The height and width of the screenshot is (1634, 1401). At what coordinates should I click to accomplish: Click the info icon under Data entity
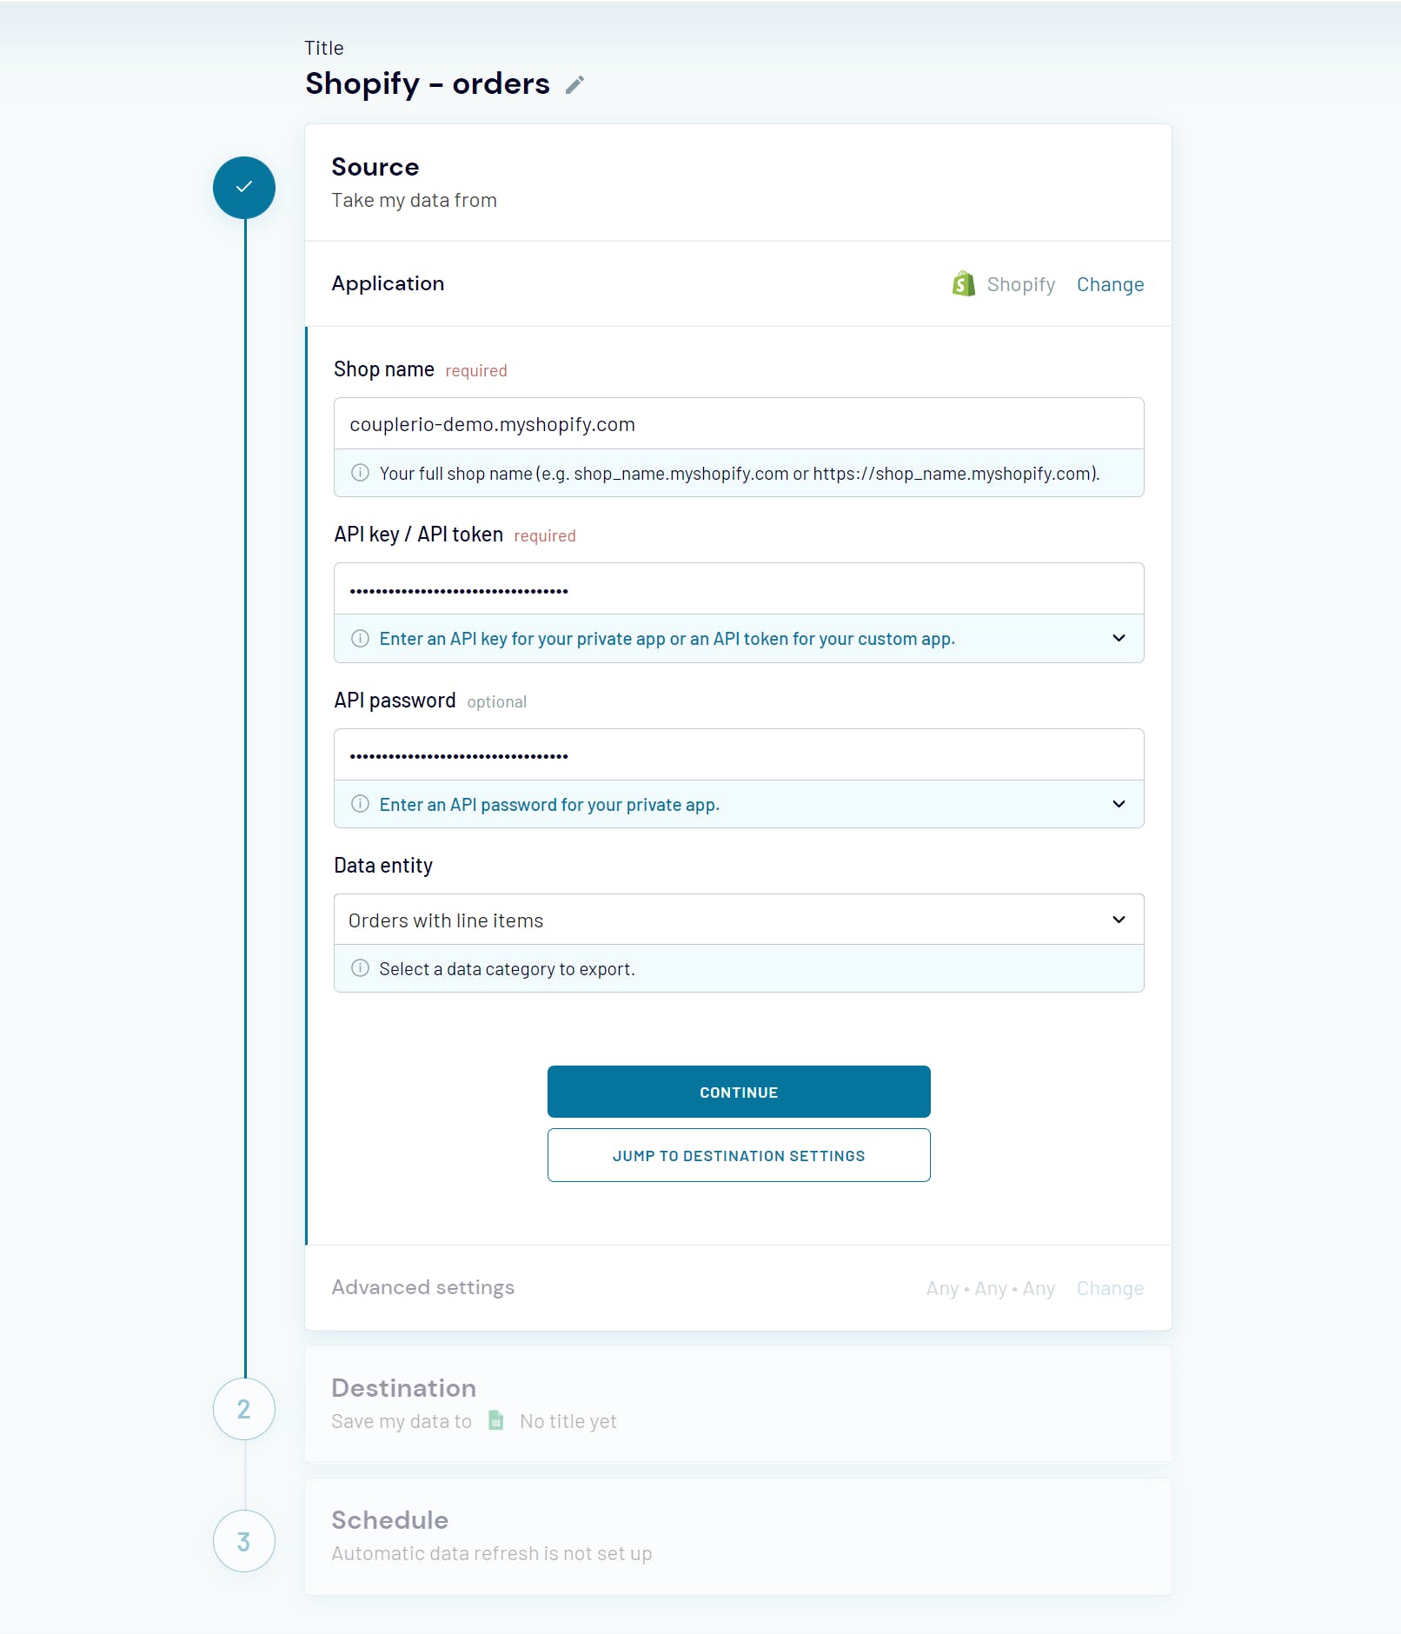360,968
